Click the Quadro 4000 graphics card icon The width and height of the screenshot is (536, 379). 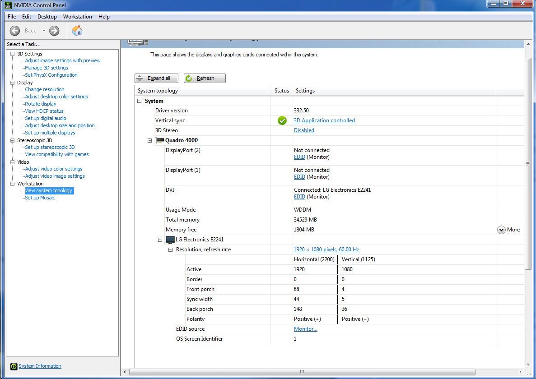[160, 140]
